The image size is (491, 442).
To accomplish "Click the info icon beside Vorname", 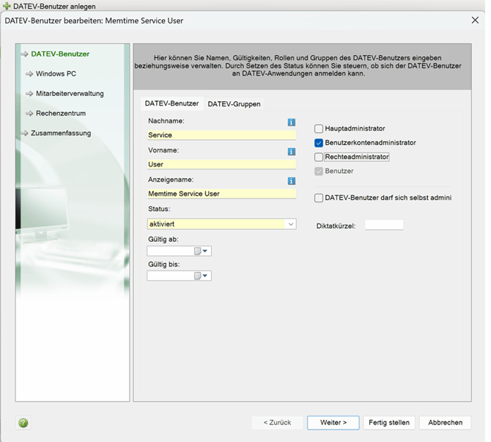I will [x=291, y=152].
